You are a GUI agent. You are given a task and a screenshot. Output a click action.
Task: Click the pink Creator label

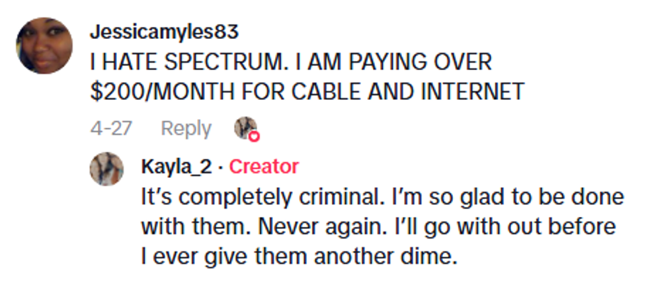pos(264,167)
